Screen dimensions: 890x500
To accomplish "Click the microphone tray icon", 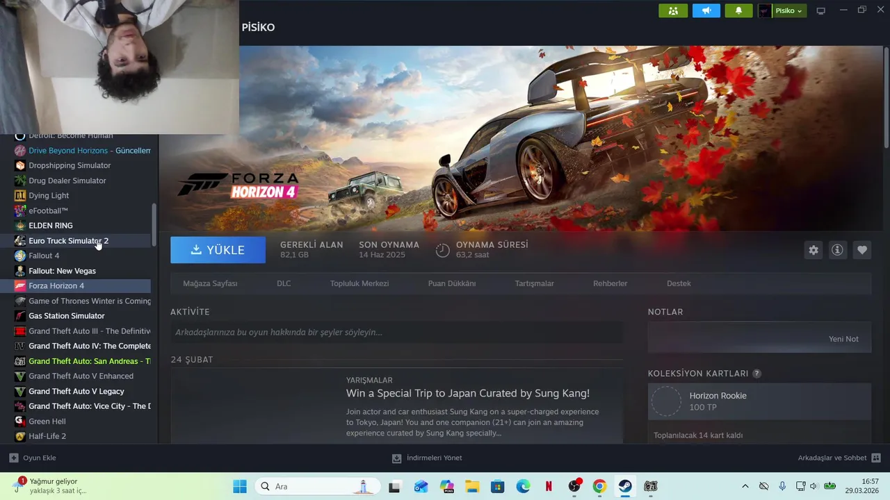I will (782, 486).
